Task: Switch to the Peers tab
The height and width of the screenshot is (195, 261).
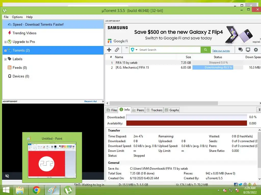Action: (x=138, y=110)
